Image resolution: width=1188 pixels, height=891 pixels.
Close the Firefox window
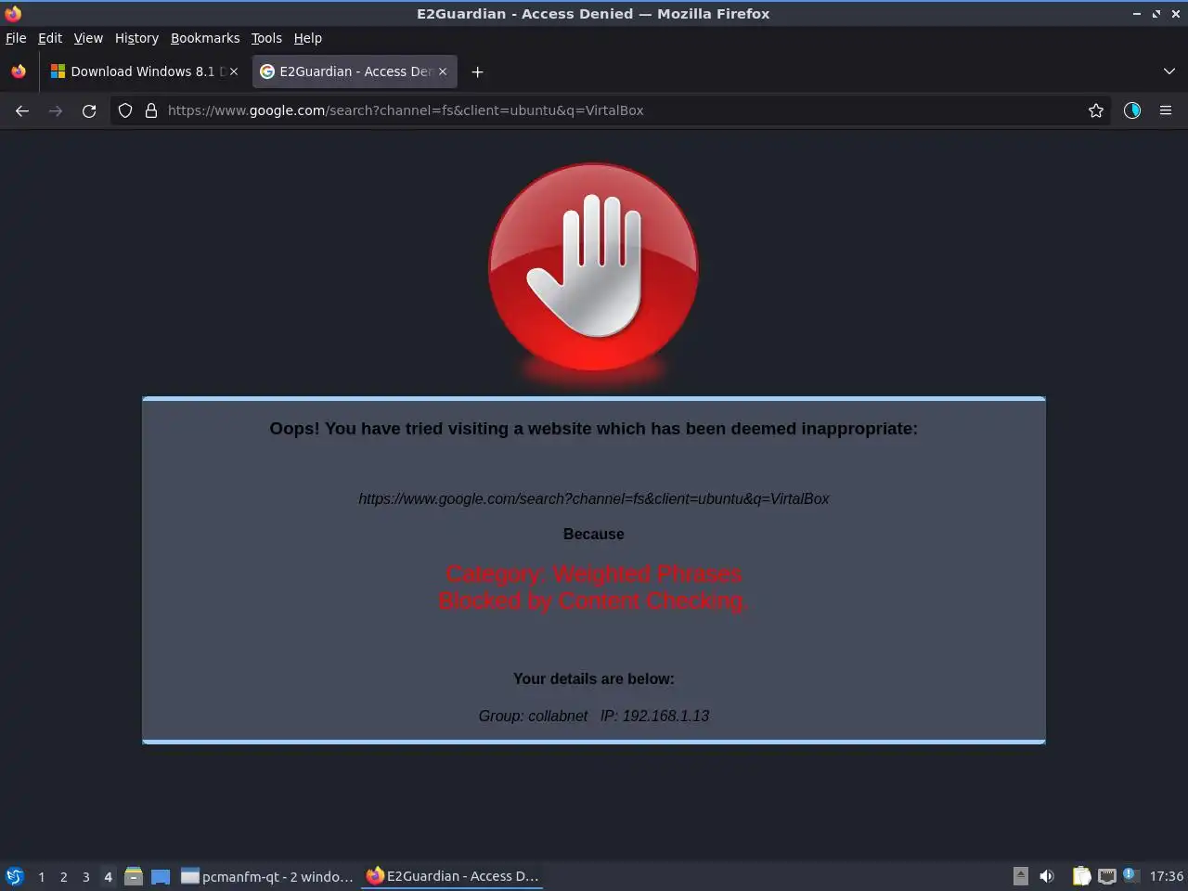1175,14
